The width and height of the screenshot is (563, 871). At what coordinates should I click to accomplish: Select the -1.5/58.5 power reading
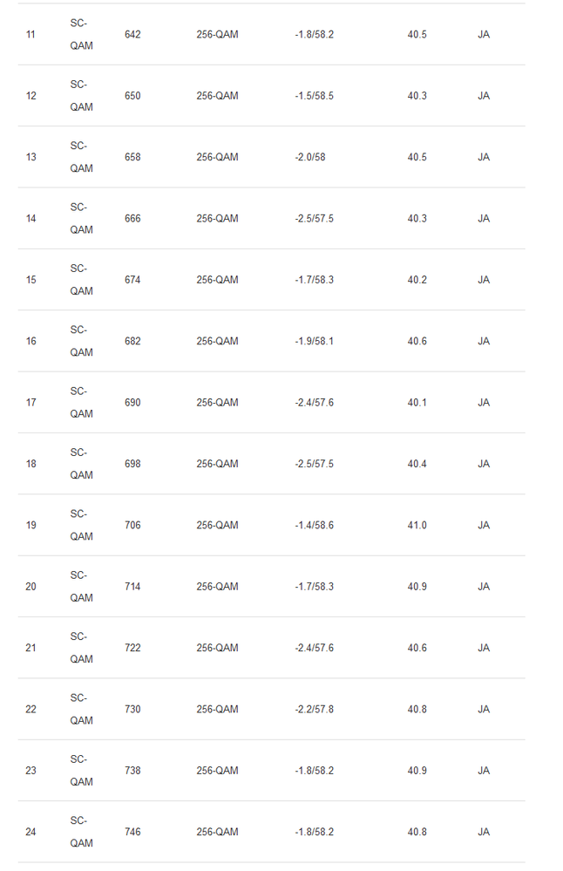pyautogui.click(x=314, y=96)
